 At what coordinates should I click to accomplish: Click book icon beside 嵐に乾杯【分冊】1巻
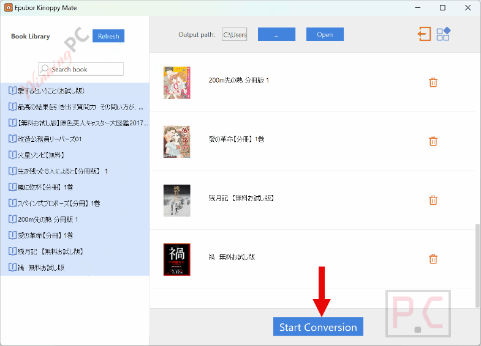coord(13,187)
